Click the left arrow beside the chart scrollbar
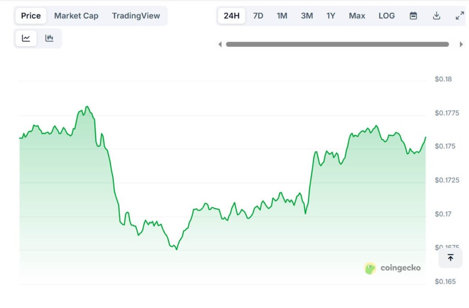The height and width of the screenshot is (308, 469). [x=220, y=44]
